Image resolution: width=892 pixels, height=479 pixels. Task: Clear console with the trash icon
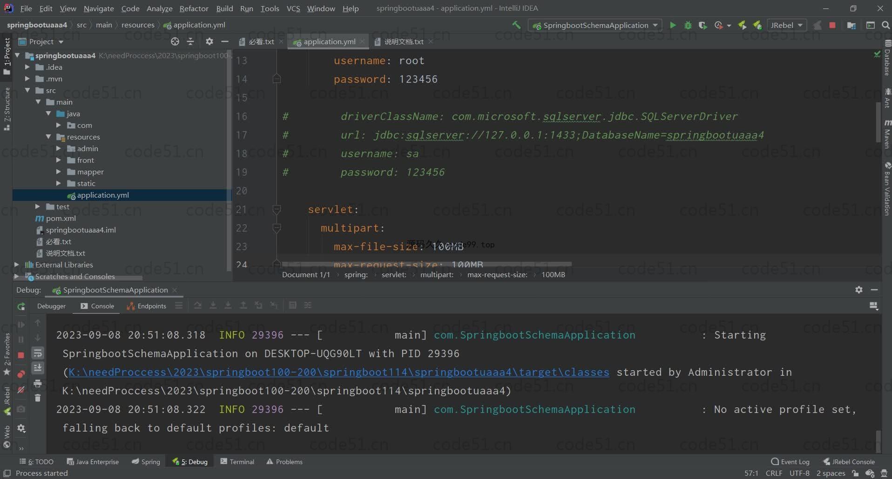[38, 398]
